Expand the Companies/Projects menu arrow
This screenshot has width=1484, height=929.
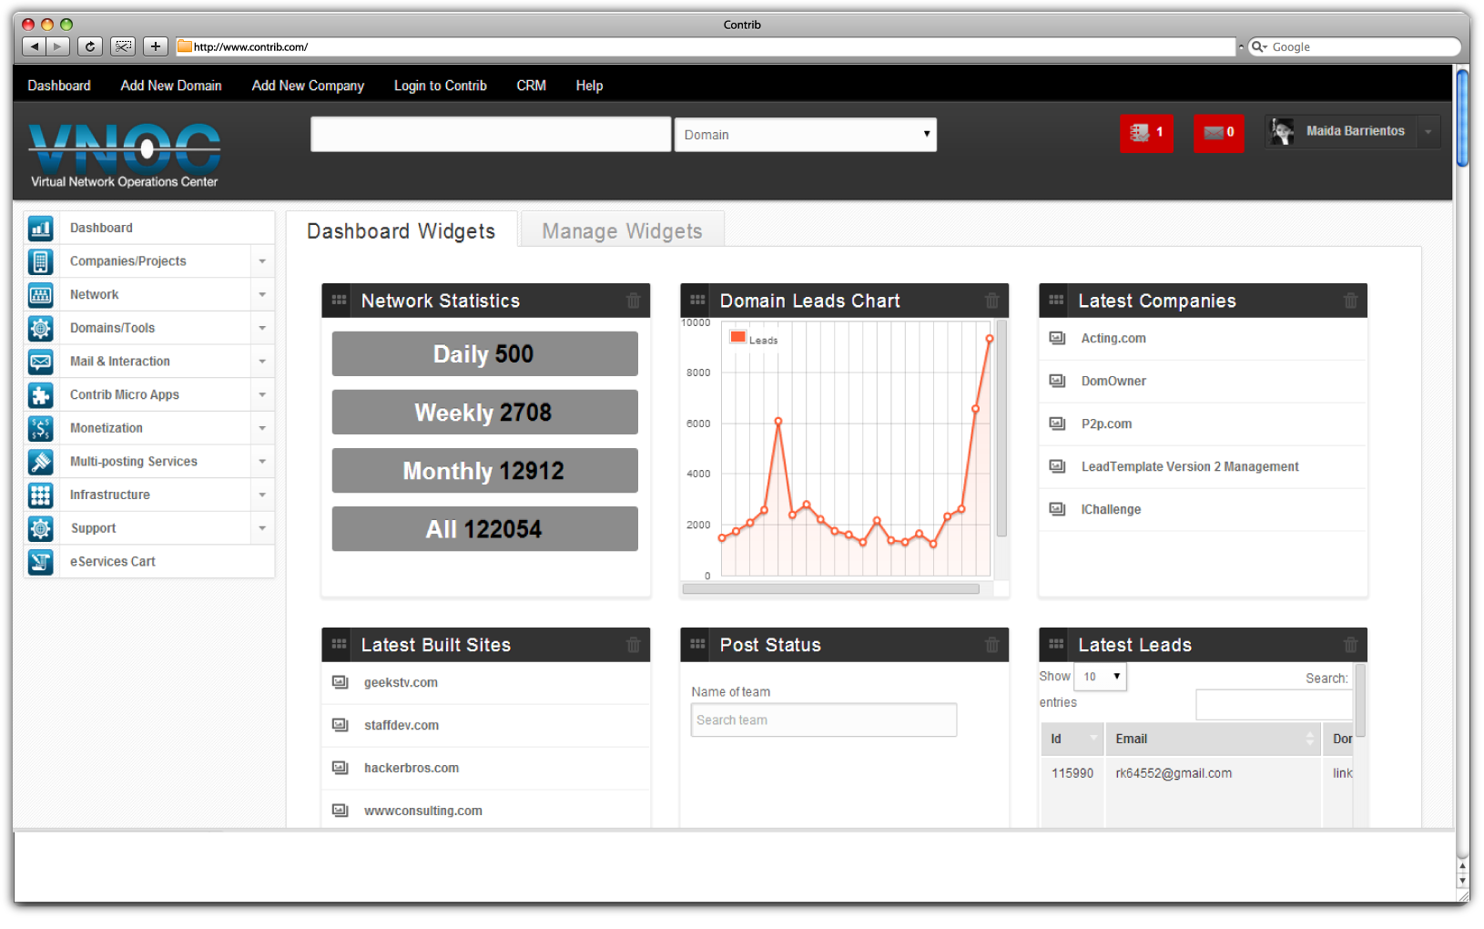pos(262,261)
